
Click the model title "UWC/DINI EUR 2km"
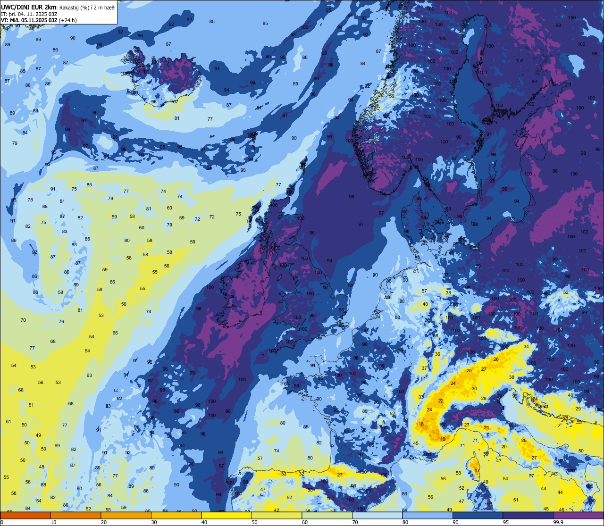coord(28,7)
